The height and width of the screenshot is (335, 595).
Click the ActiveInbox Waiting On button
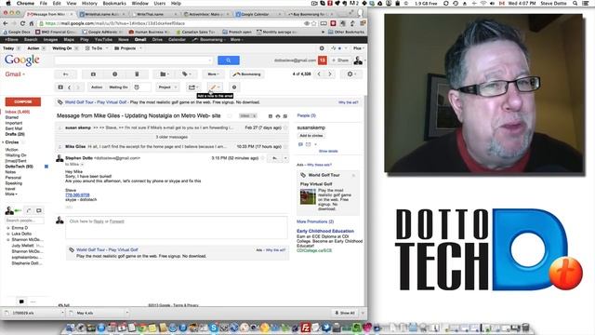coord(118,87)
